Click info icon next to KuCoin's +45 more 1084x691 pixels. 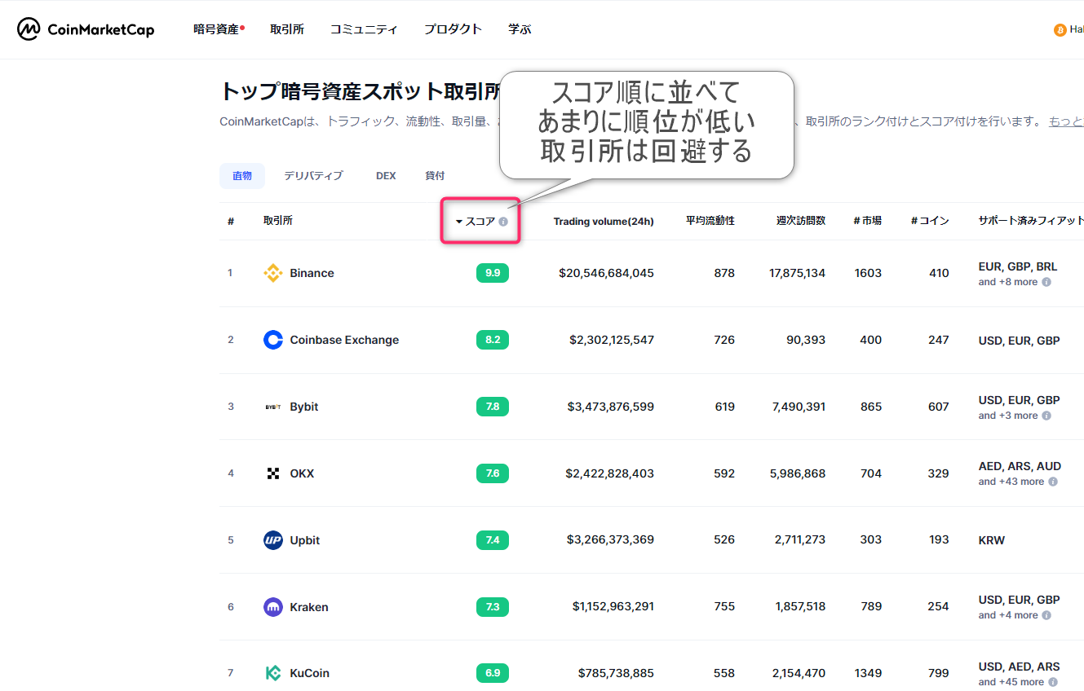pos(1053,682)
